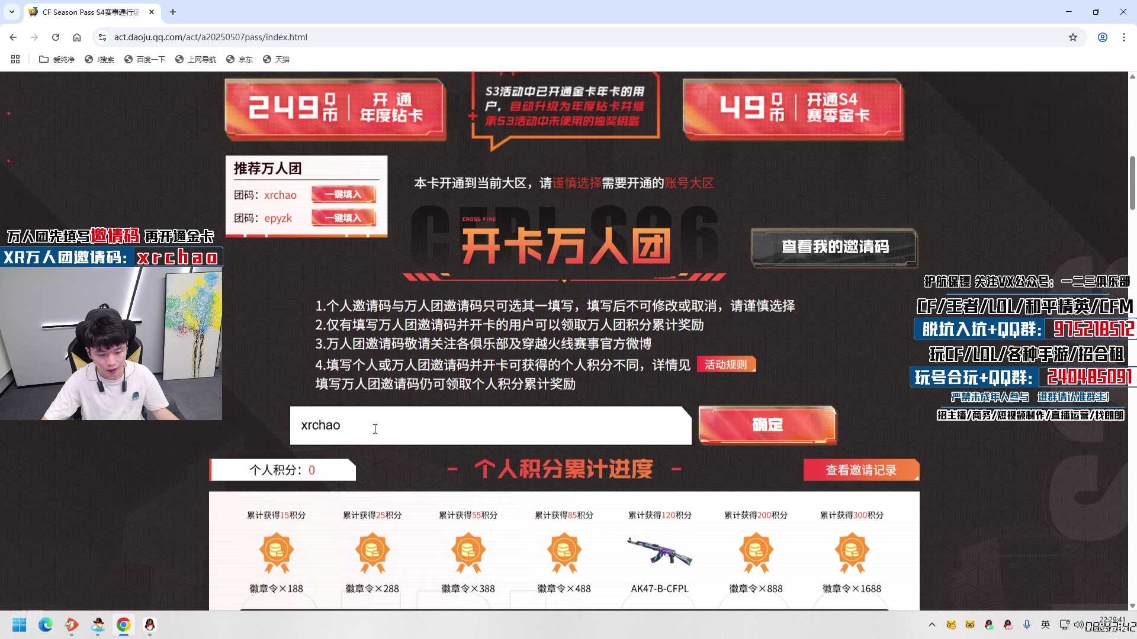
Task: Purchase the 49 Q币 S4 season gold card
Action: coord(793,109)
